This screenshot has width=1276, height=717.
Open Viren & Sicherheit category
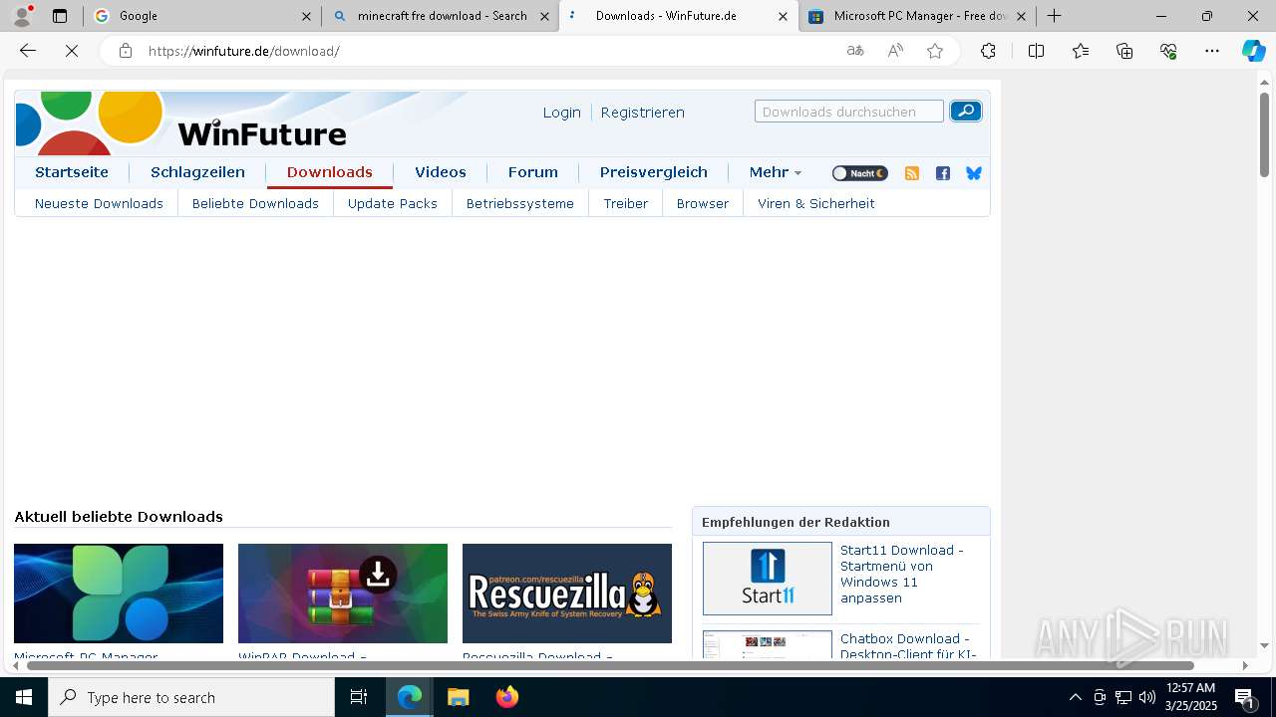(x=816, y=203)
